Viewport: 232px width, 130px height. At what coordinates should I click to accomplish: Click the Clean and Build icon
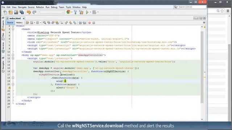(81, 12)
